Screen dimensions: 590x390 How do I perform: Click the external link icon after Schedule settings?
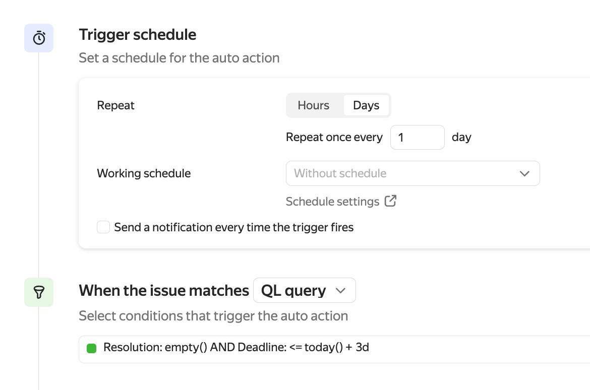[390, 201]
